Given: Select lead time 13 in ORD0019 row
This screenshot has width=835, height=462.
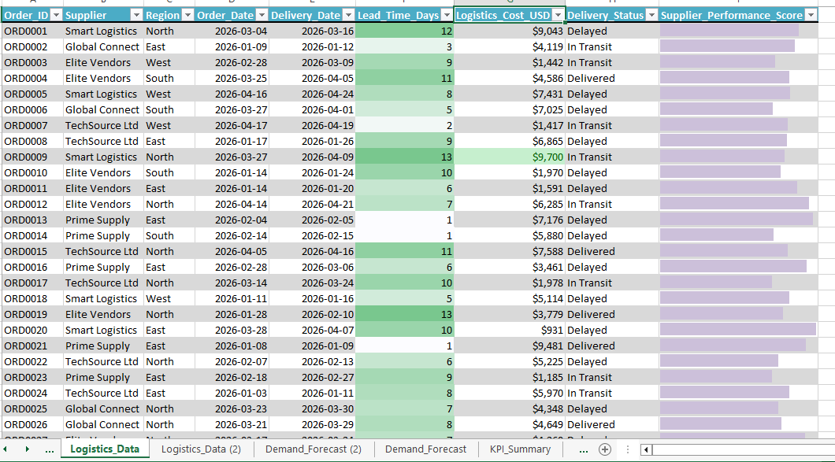Looking at the screenshot, I should click(x=405, y=315).
